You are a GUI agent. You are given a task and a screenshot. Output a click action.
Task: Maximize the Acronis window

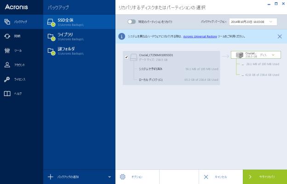[276, 4]
